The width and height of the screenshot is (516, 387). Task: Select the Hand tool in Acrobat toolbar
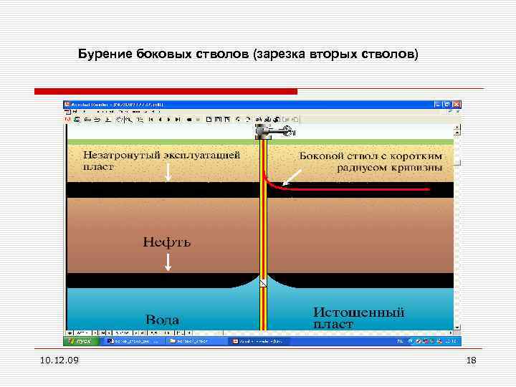(119, 120)
